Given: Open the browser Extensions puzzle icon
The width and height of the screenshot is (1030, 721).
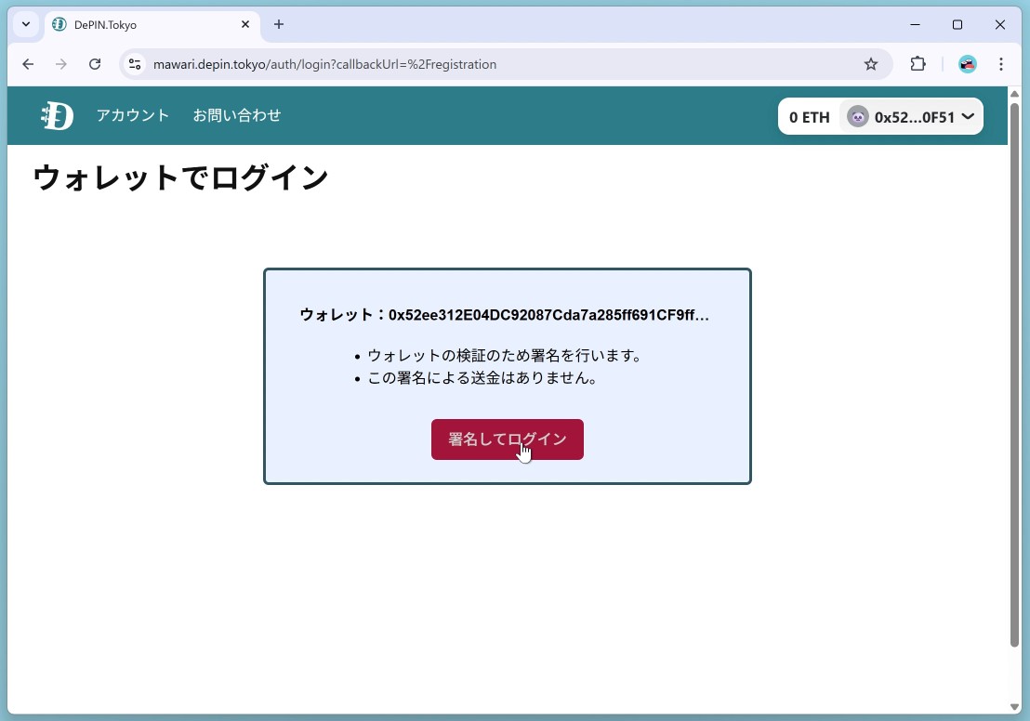Looking at the screenshot, I should (x=918, y=64).
